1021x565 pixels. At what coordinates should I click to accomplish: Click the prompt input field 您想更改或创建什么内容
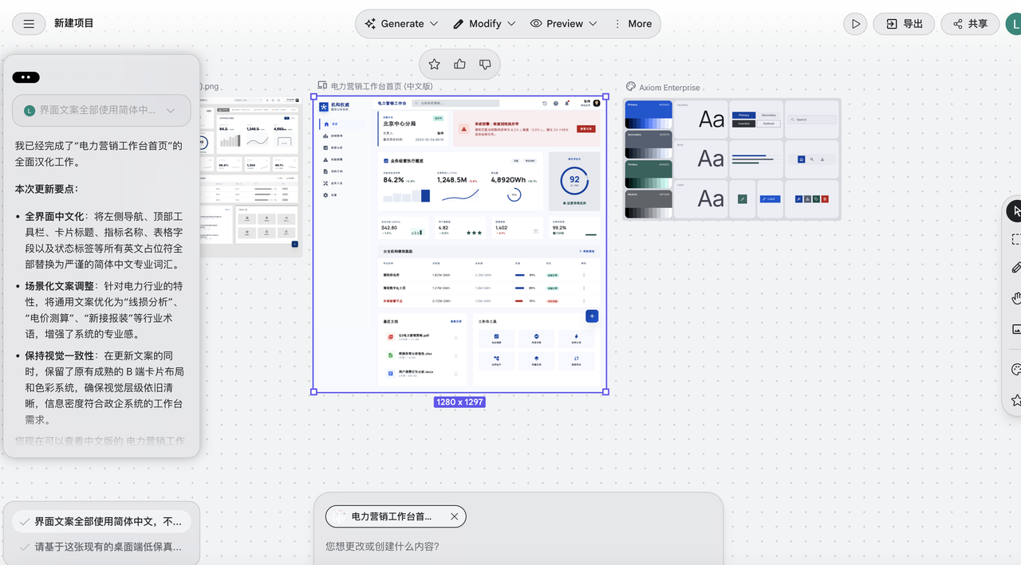coord(518,547)
